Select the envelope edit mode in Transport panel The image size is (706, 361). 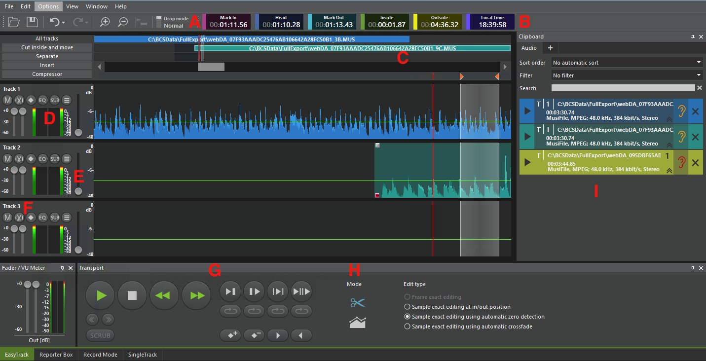click(x=357, y=322)
